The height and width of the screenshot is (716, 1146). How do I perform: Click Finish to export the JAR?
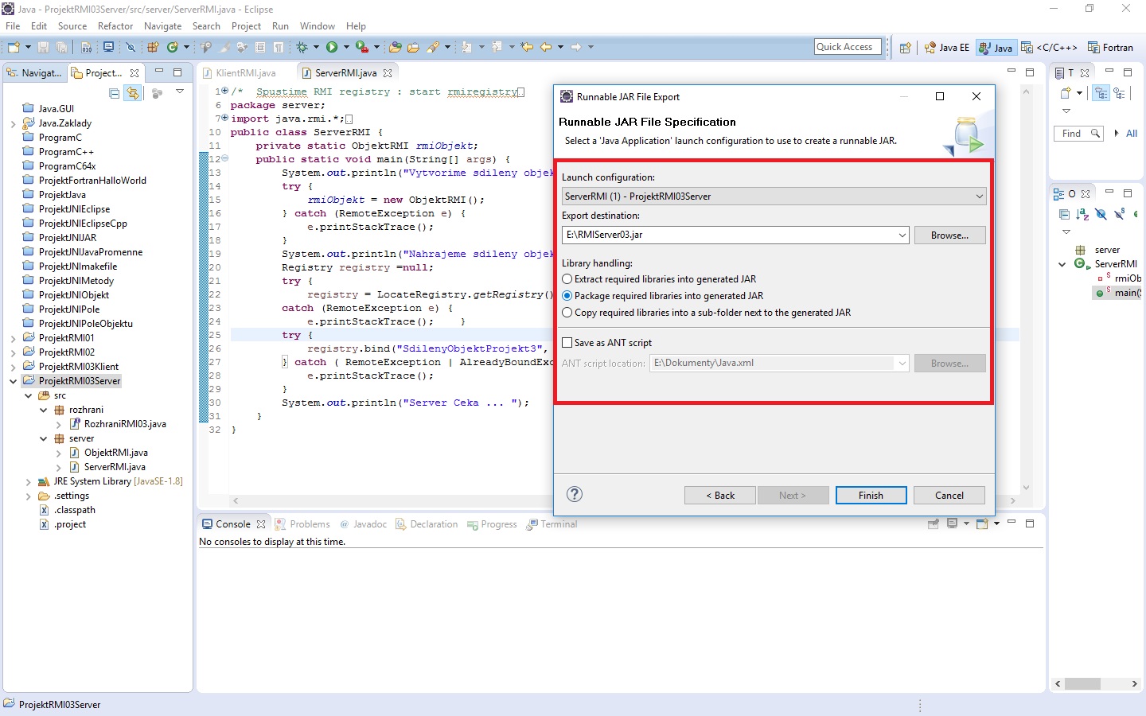click(x=871, y=495)
